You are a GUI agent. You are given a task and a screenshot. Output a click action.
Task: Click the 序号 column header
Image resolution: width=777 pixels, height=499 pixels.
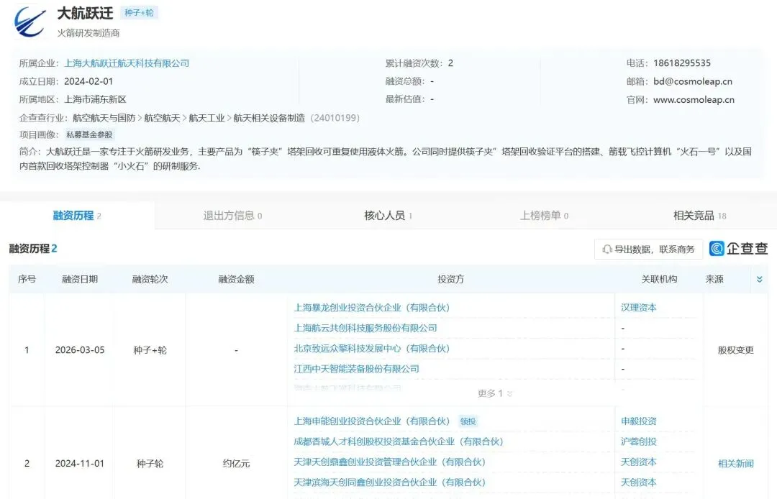pyautogui.click(x=27, y=279)
